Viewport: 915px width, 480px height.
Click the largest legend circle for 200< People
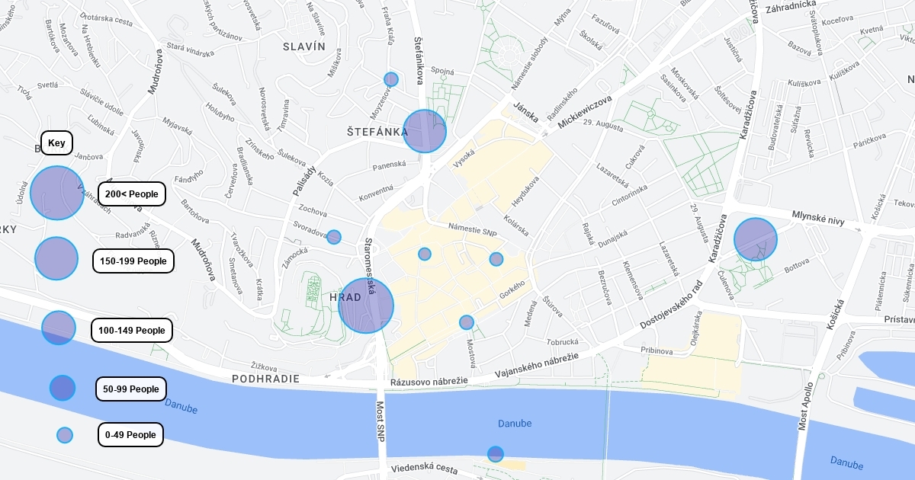(57, 193)
